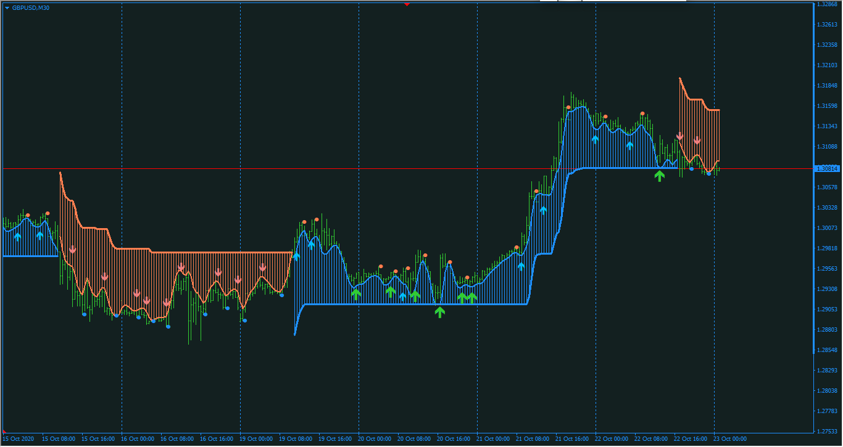
Task: Click the 20 Oct 00:00 time label
Action: click(x=375, y=439)
